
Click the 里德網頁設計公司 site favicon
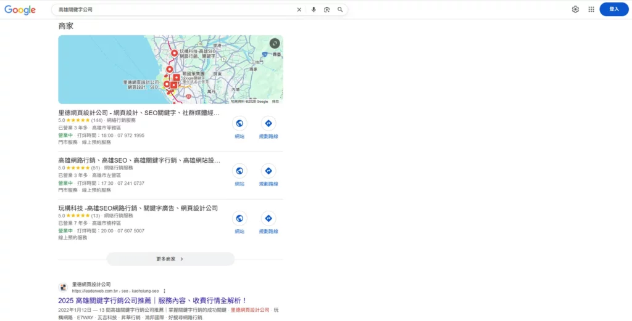click(63, 287)
